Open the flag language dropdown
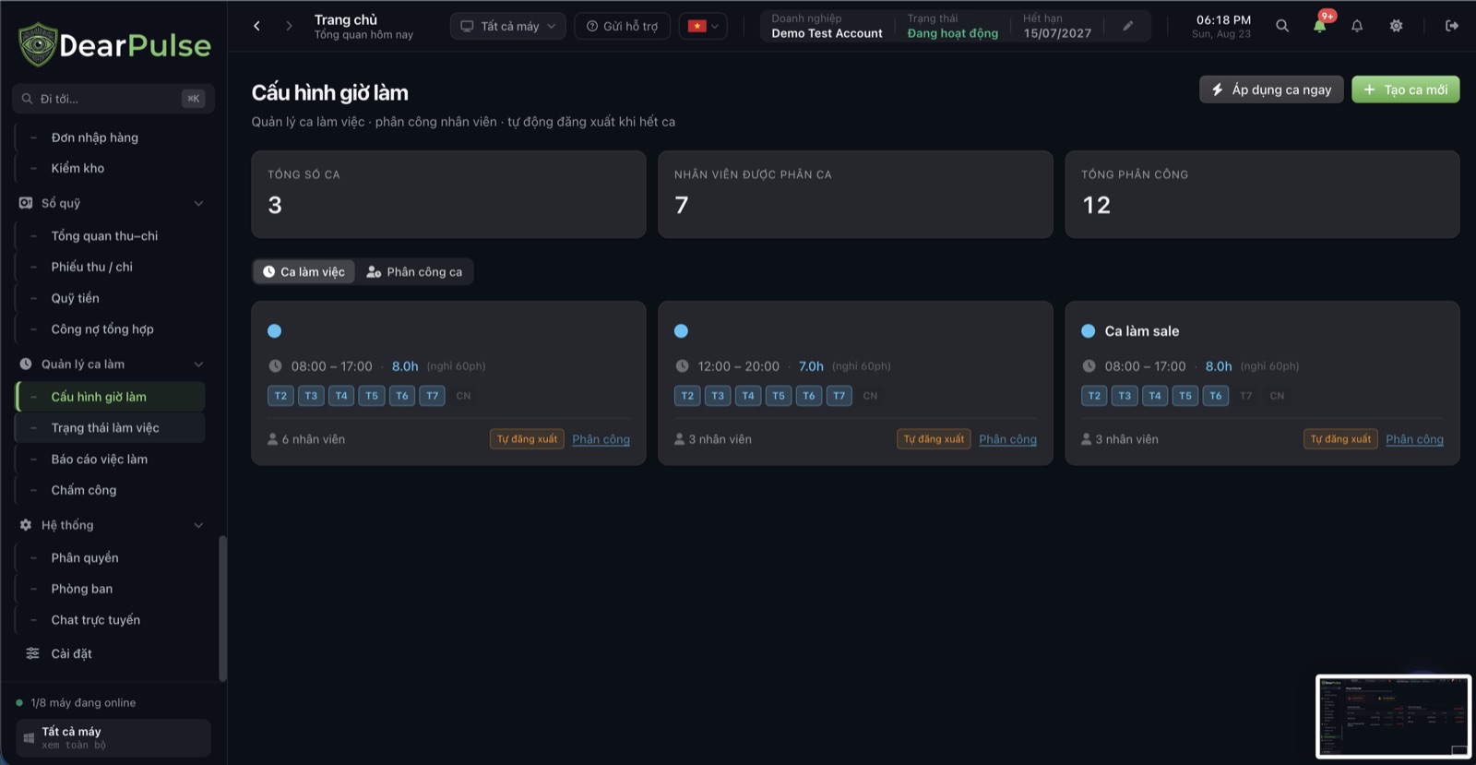The width and height of the screenshot is (1476, 765). [x=703, y=26]
